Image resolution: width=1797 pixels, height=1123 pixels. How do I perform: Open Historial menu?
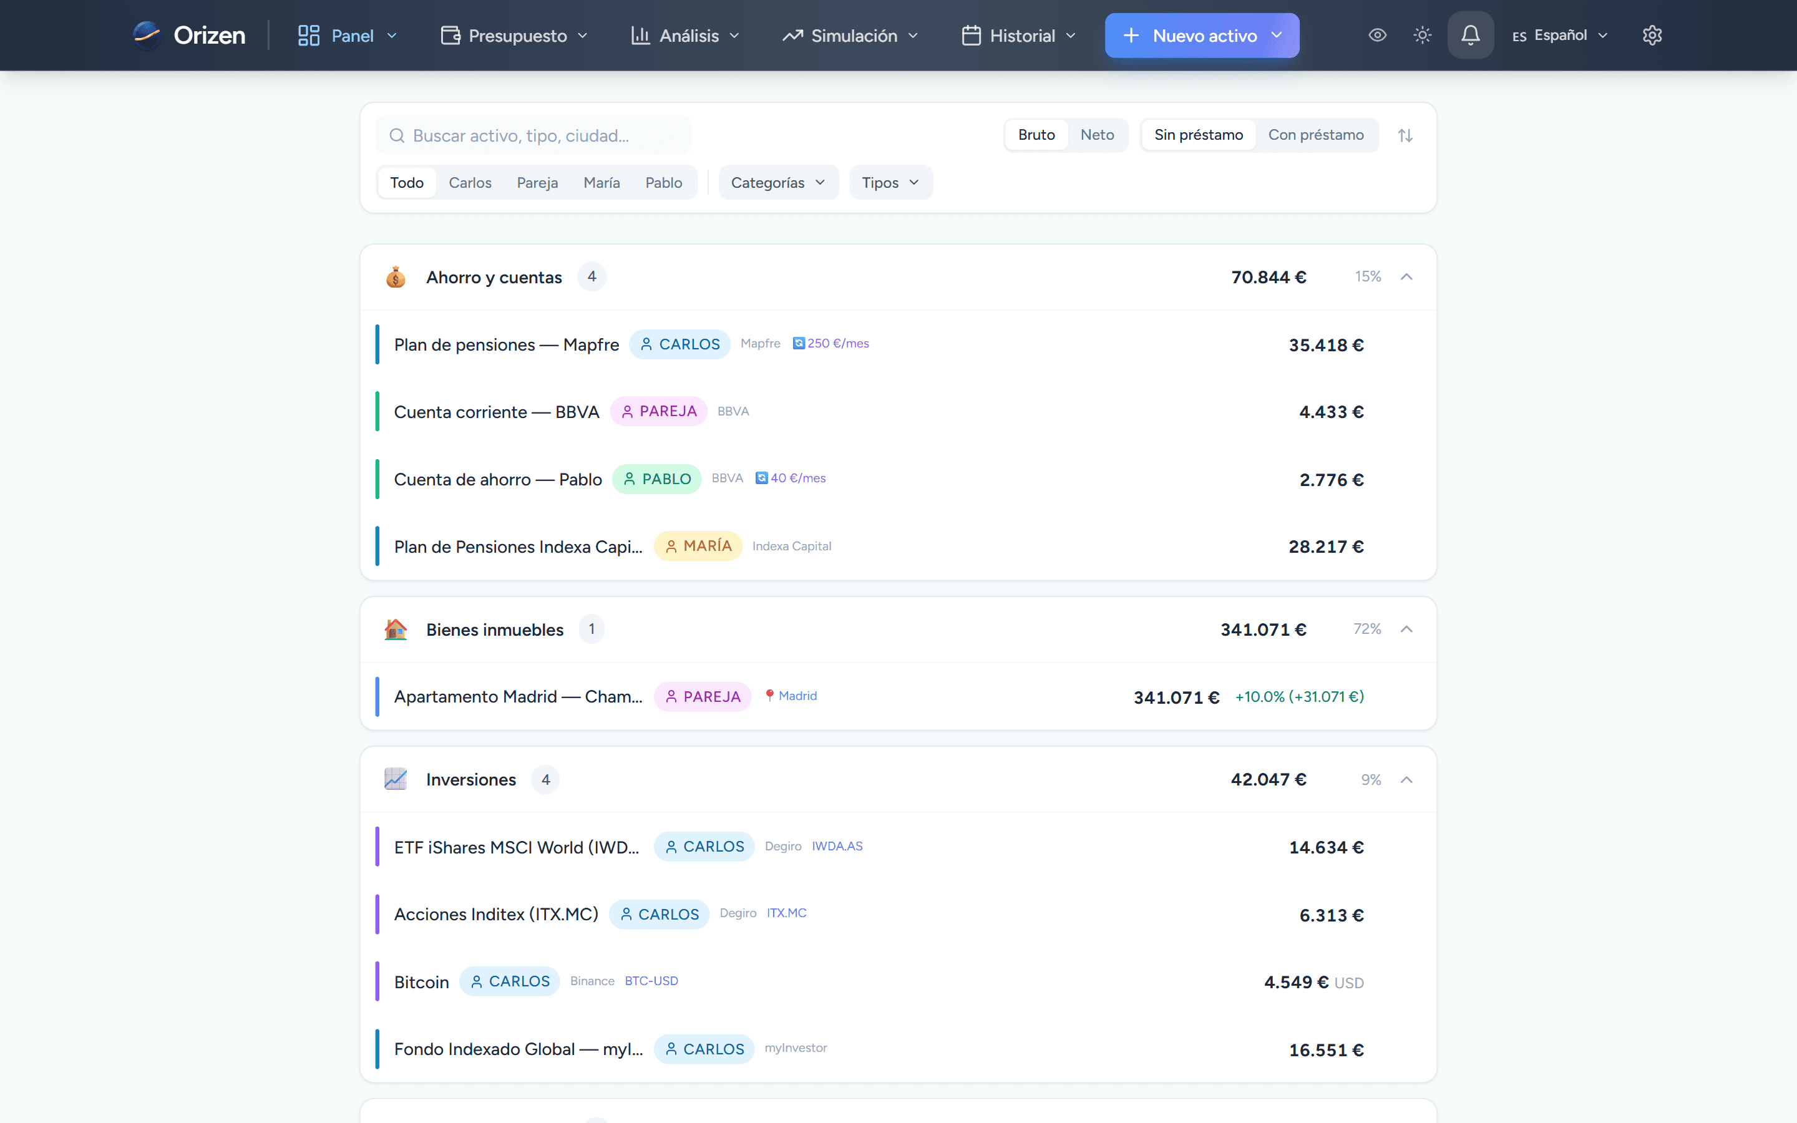pos(1019,35)
